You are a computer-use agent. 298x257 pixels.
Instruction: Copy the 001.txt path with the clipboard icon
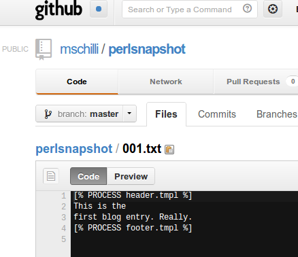click(x=169, y=150)
